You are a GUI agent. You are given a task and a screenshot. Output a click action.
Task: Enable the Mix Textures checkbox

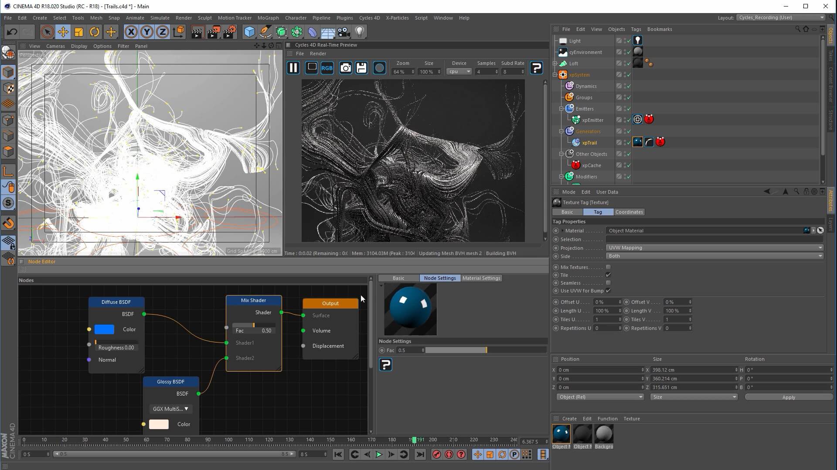[x=608, y=267]
